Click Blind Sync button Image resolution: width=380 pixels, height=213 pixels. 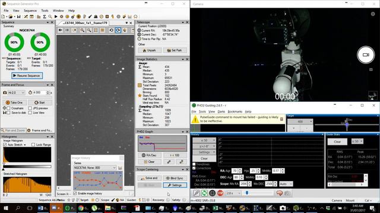click(x=175, y=178)
